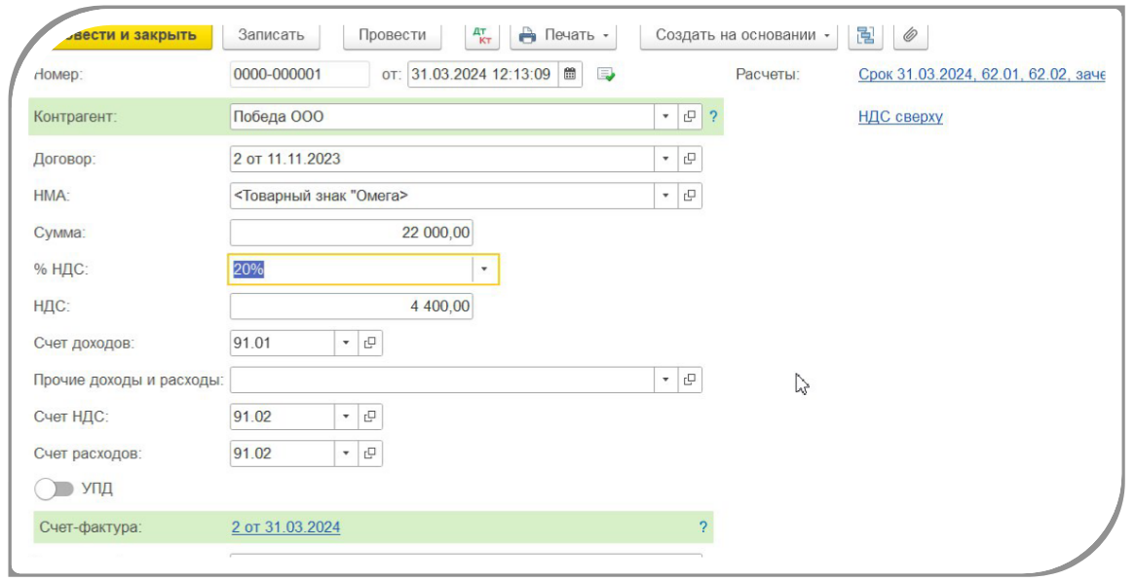
Task: Open Счет НДС account with open icon
Action: pyautogui.click(x=370, y=417)
